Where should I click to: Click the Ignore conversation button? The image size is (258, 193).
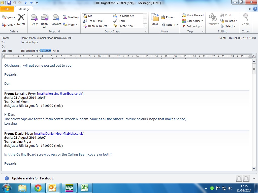coord(9,17)
